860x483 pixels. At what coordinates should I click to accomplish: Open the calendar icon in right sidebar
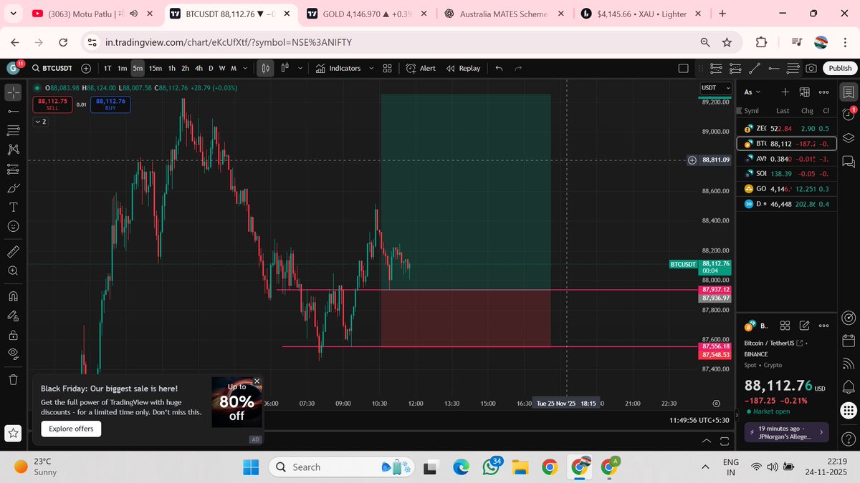tap(849, 340)
